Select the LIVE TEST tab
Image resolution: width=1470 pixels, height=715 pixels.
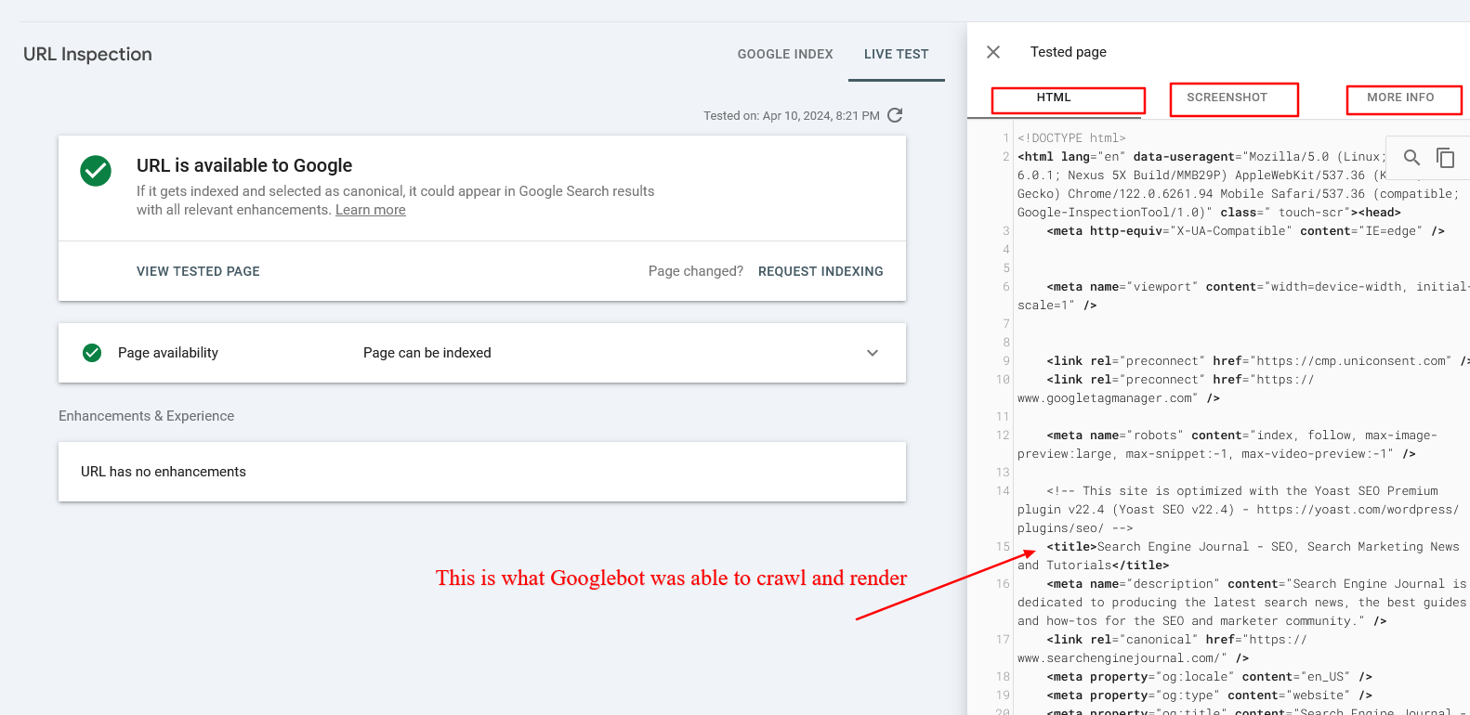pos(896,54)
